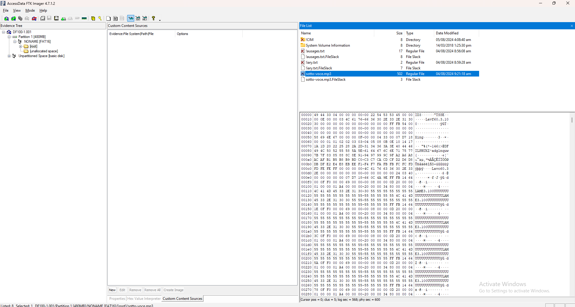This screenshot has height=307, width=575.
Task: Click the New button
Action: [x=112, y=290]
